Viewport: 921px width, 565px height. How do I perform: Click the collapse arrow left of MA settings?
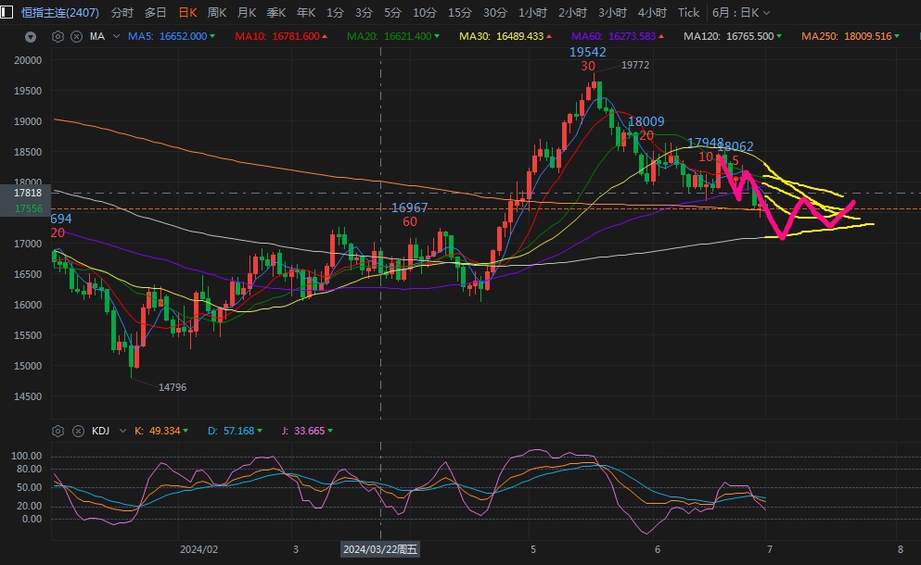31,37
